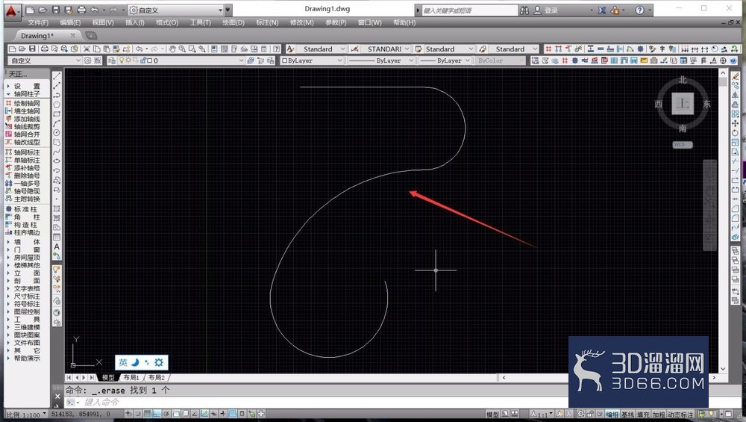Image resolution: width=746 pixels, height=422 pixels.
Task: Toggle 加粗 status bar button
Action: 659,415
